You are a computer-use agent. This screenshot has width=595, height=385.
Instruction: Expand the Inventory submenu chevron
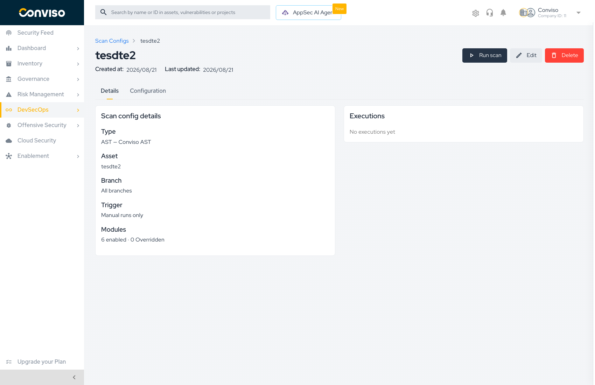[x=78, y=64]
